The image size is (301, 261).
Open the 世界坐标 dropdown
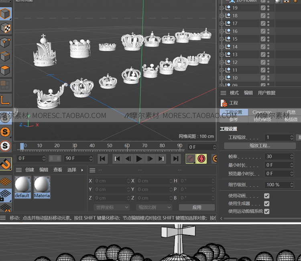(x=112, y=207)
